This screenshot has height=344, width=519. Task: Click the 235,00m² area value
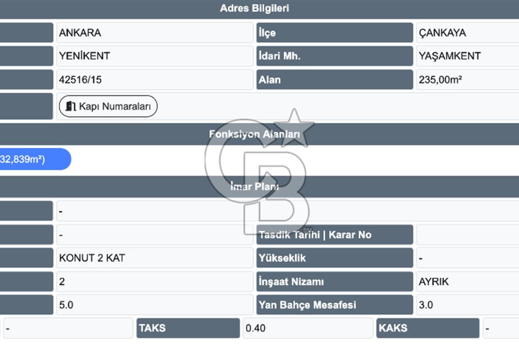pos(467,80)
